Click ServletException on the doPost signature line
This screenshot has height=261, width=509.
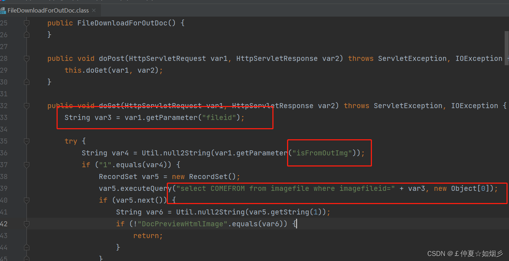pyautogui.click(x=412, y=58)
